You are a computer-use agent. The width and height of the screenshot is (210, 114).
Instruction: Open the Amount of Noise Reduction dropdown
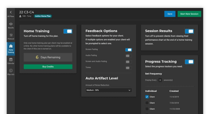109,90
